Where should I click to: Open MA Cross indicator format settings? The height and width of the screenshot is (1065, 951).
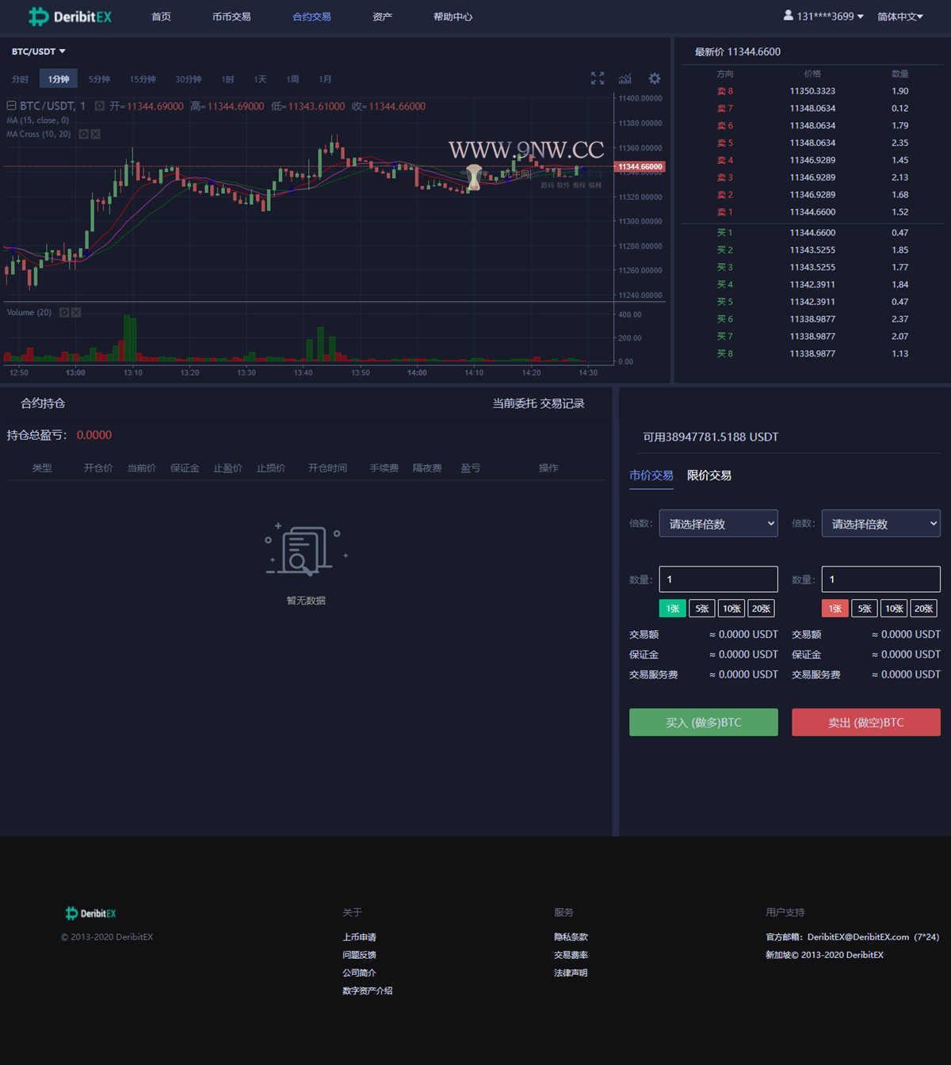pos(83,134)
